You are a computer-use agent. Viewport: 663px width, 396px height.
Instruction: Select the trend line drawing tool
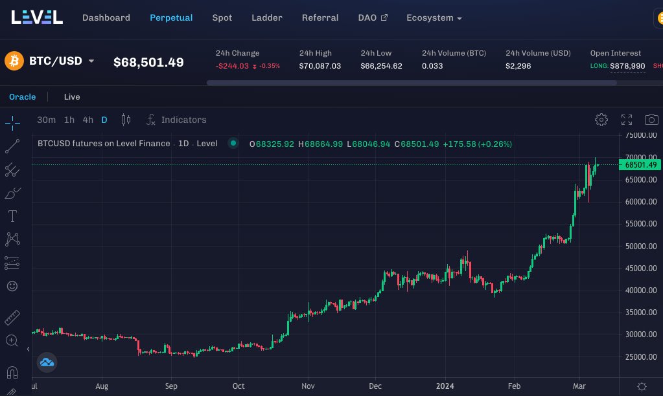click(x=12, y=146)
